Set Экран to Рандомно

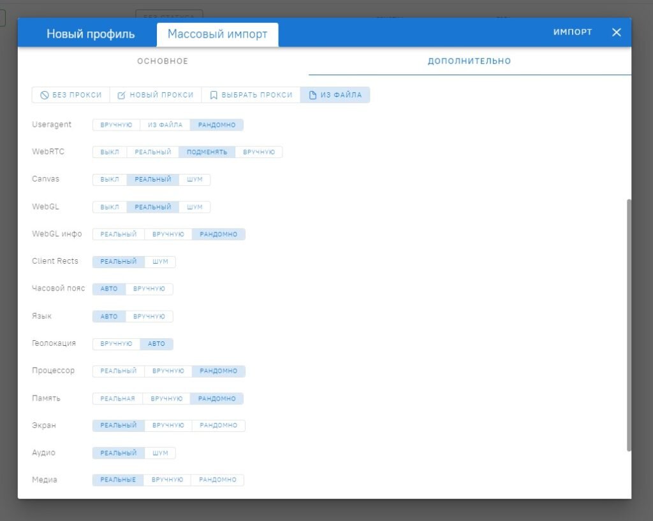219,425
